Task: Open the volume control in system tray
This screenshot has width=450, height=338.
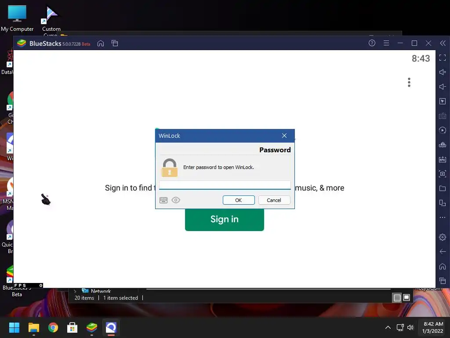Action: pos(410,327)
